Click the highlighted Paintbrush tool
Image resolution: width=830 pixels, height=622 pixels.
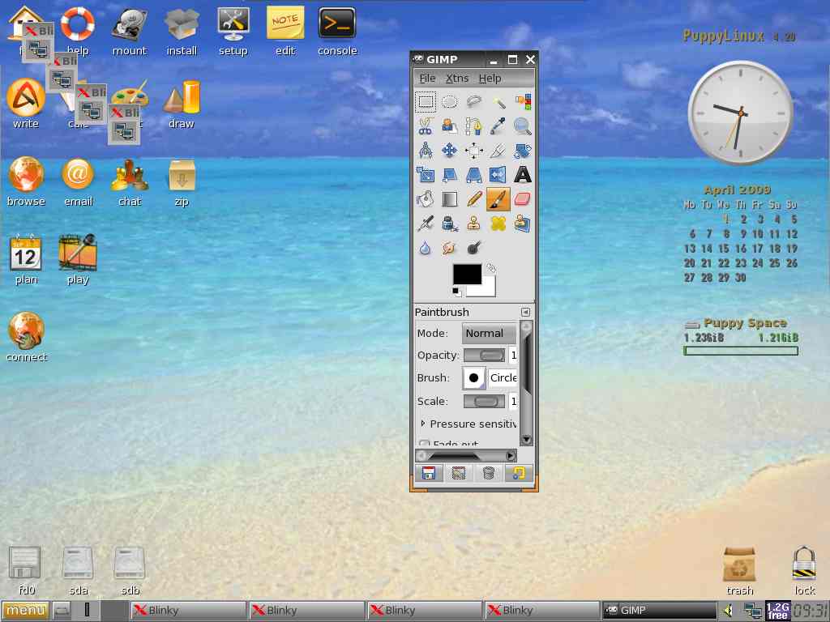(498, 199)
